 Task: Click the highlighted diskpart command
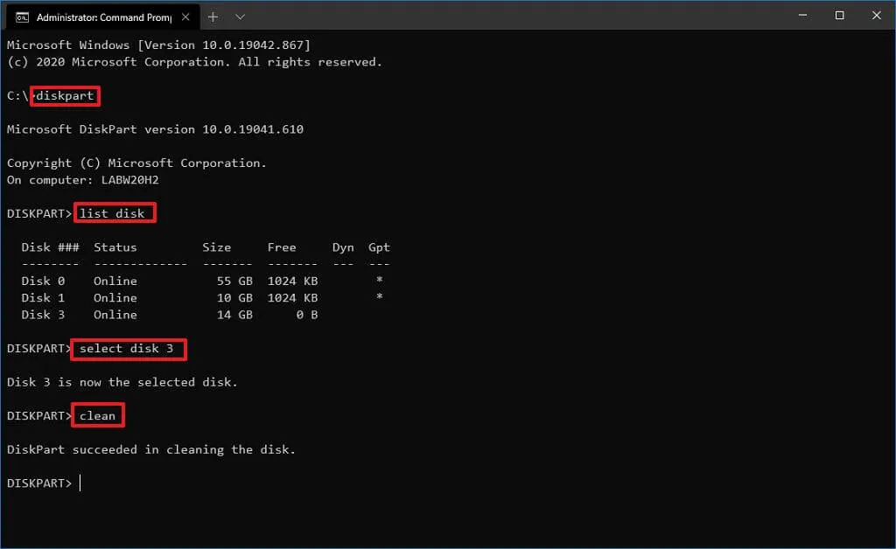(64, 95)
